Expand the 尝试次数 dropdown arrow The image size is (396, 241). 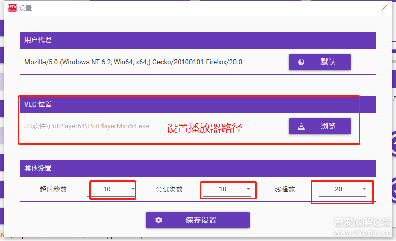click(249, 189)
